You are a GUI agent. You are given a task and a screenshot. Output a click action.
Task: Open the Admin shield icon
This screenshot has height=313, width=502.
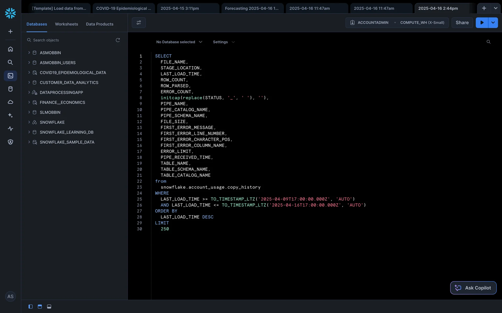coord(10,142)
